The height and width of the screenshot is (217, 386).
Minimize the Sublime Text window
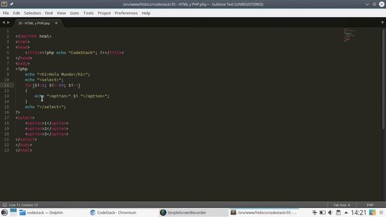coord(367,4)
